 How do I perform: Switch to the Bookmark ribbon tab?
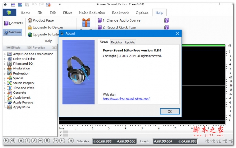pos(120,13)
